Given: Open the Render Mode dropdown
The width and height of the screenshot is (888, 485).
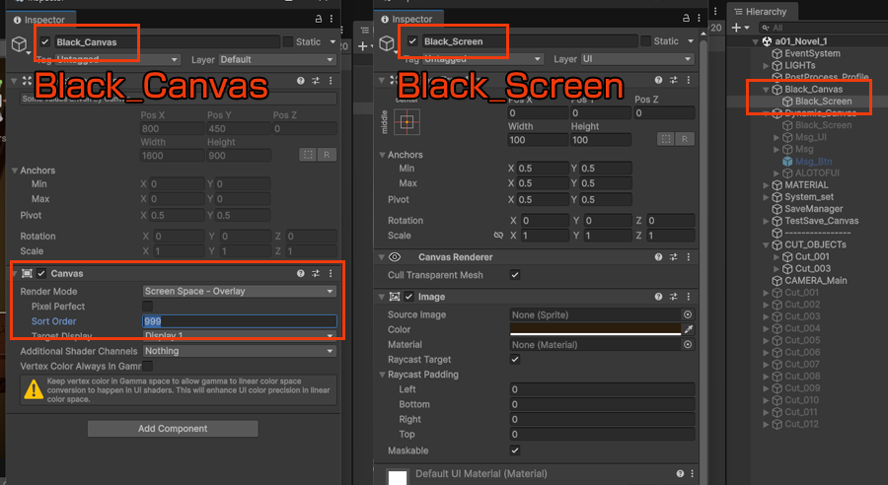Looking at the screenshot, I should click(x=239, y=292).
